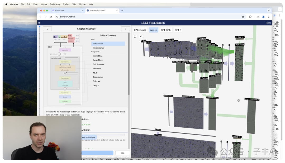285x163 pixels.
Task: Click the 'Table of Contents' heading
Action: click(x=108, y=35)
